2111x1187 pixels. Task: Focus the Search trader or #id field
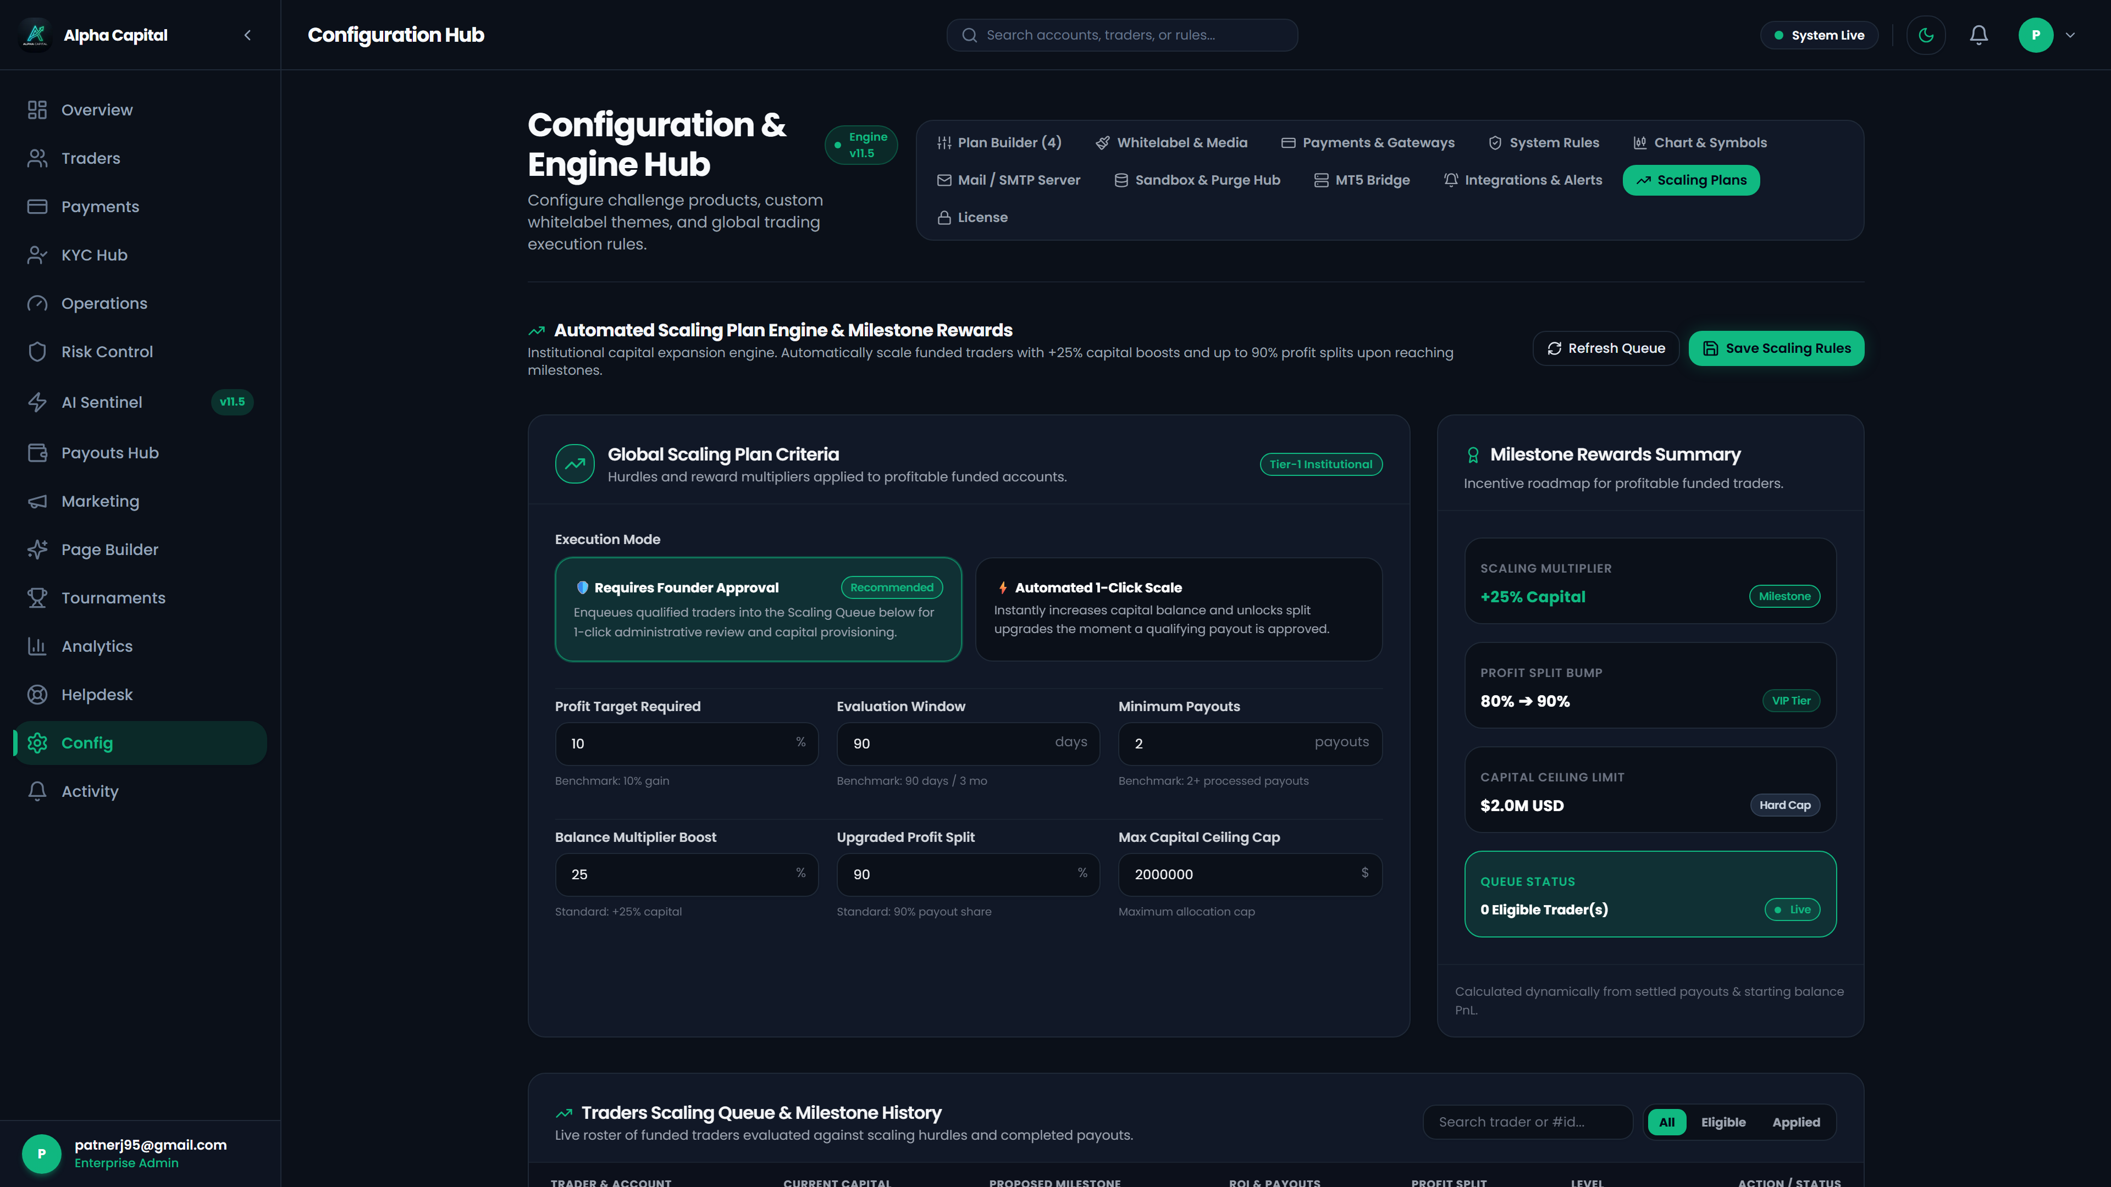1528,1122
